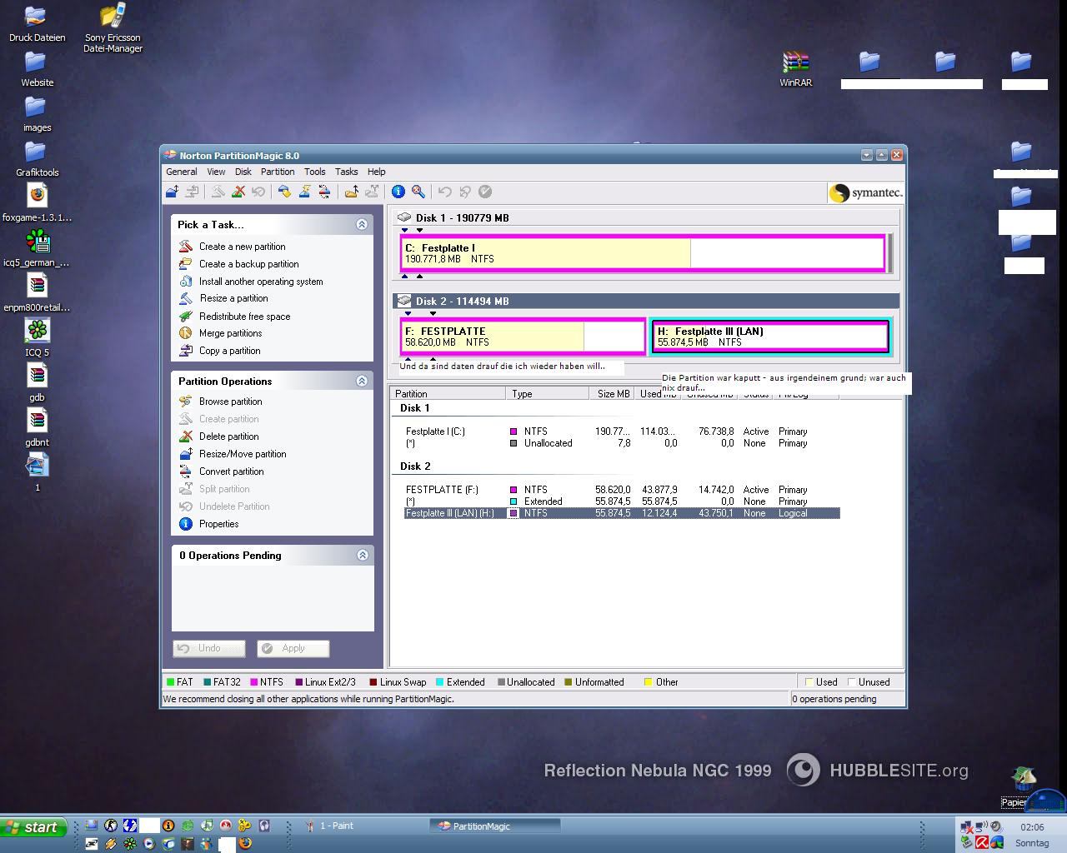Open the Tasks menu
Image resolution: width=1067 pixels, height=853 pixels.
[x=346, y=172]
